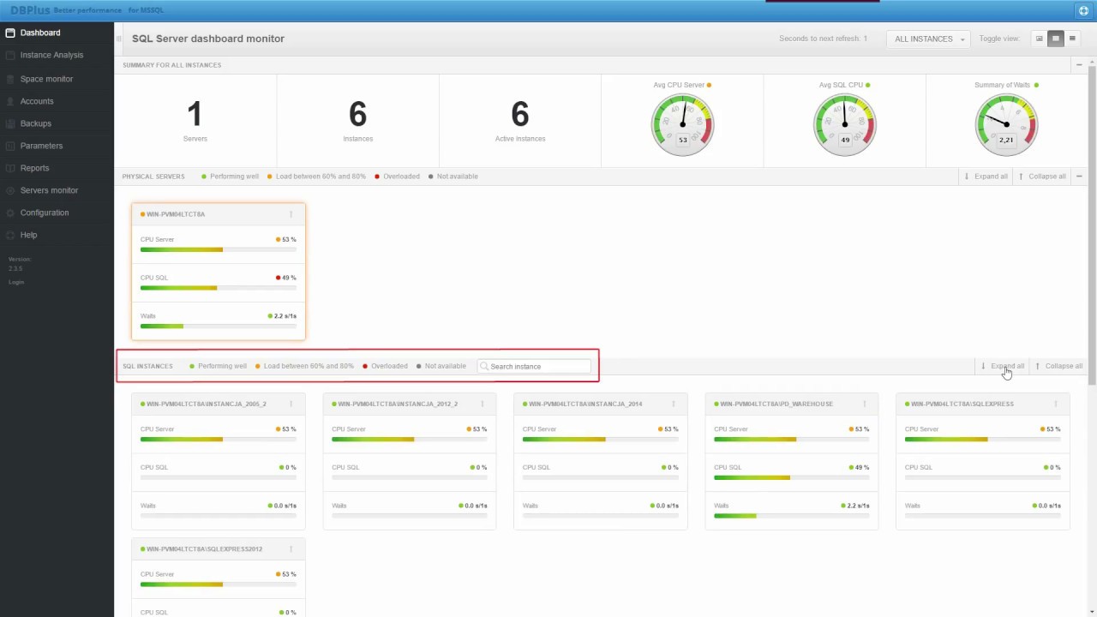Click CPU Server progress bar in WIN-PVM04LTCT8A card
This screenshot has width=1097, height=617.
pos(219,249)
